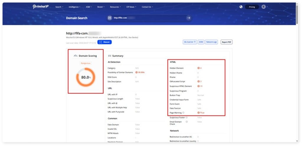Click the Suspicious HTML Element warning icon

(x=198, y=86)
